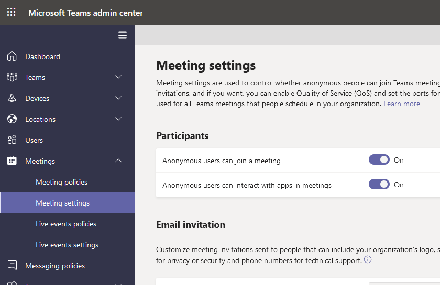This screenshot has width=440, height=285.
Task: Click the Meetings calendar icon
Action: click(x=12, y=161)
